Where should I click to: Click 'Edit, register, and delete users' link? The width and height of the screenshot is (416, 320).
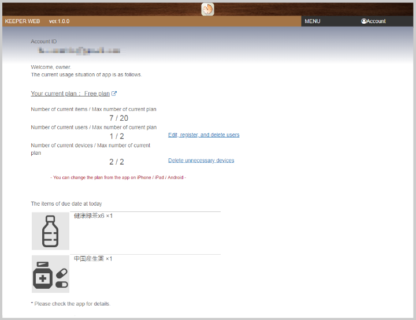(203, 135)
